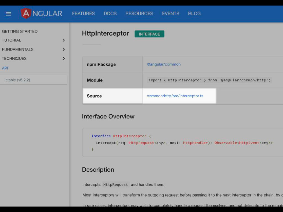Open the @angular/common package link
Image resolution: width=283 pixels, height=212 pixels.
[x=164, y=64]
